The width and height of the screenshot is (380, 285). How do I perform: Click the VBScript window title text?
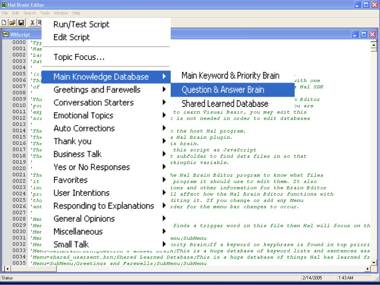[x=20, y=35]
